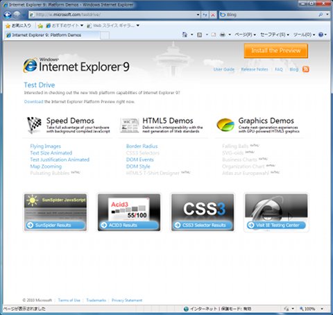Click the Graphics Demos pie chart icon
The height and width of the screenshot is (315, 333).
click(x=225, y=125)
